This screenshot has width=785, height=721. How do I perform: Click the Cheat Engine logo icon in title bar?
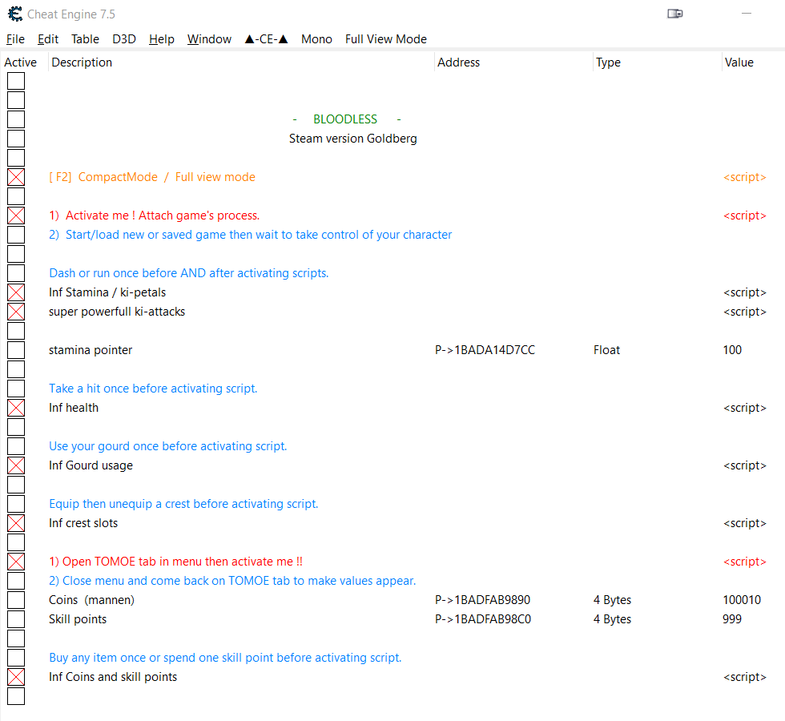point(14,14)
